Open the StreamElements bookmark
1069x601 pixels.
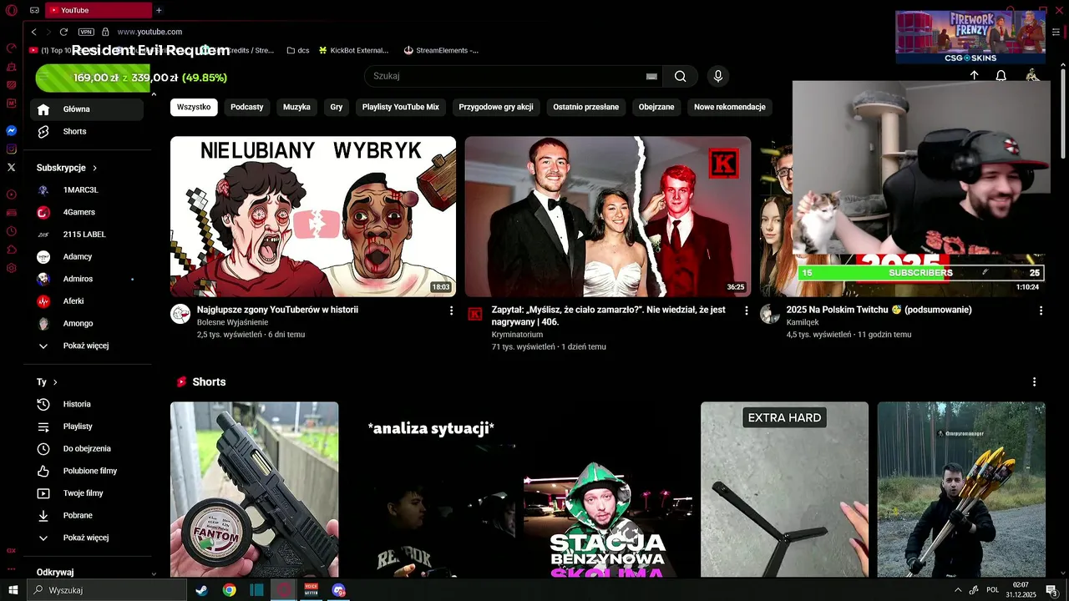click(441, 50)
